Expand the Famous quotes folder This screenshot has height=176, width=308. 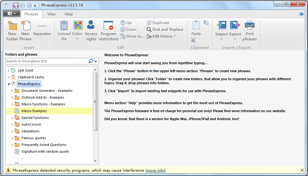click(12, 138)
